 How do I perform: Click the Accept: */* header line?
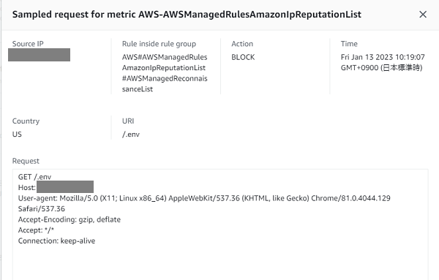pos(36,230)
